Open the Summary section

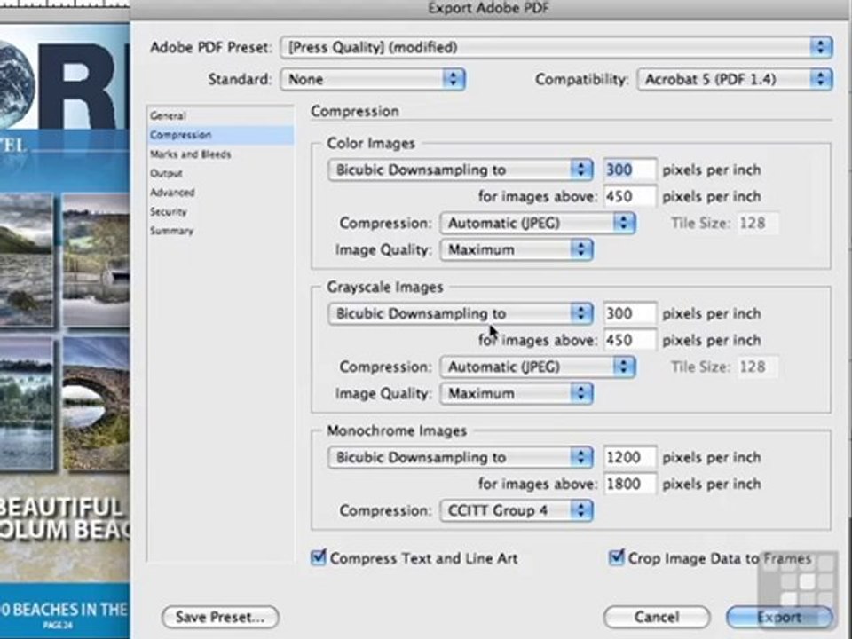(x=221, y=231)
